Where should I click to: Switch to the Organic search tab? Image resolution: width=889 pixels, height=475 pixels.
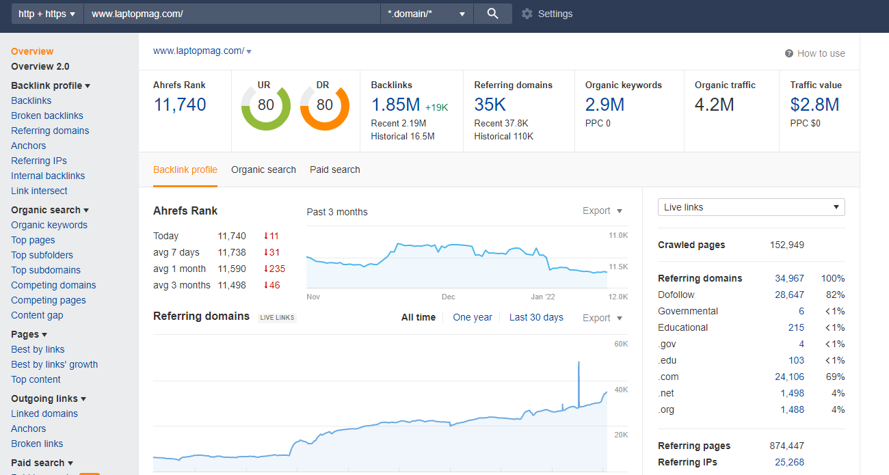[x=263, y=169]
